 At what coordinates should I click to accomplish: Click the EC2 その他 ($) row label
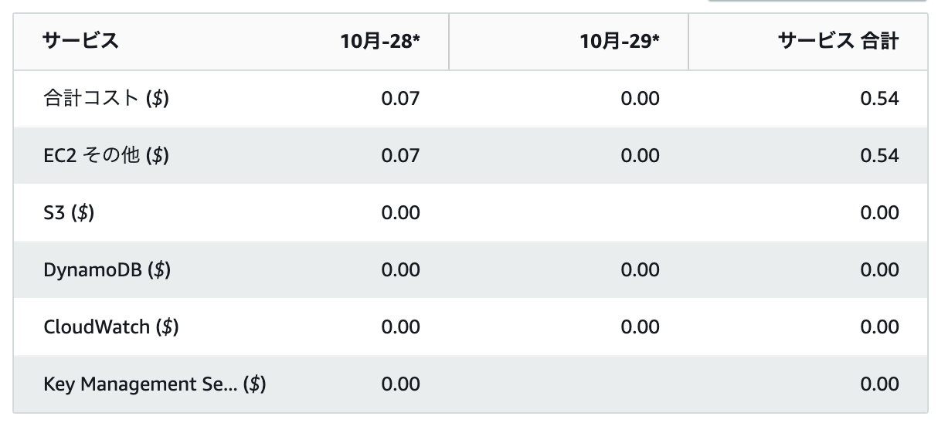pyautogui.click(x=106, y=156)
